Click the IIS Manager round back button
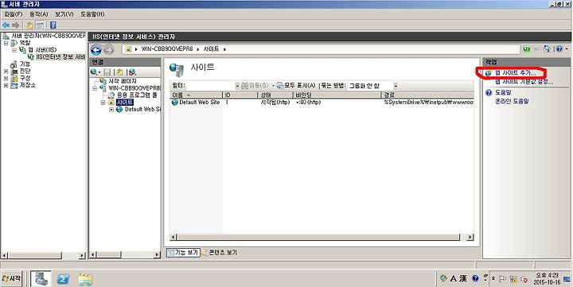This screenshot has width=573, height=287. click(96, 49)
